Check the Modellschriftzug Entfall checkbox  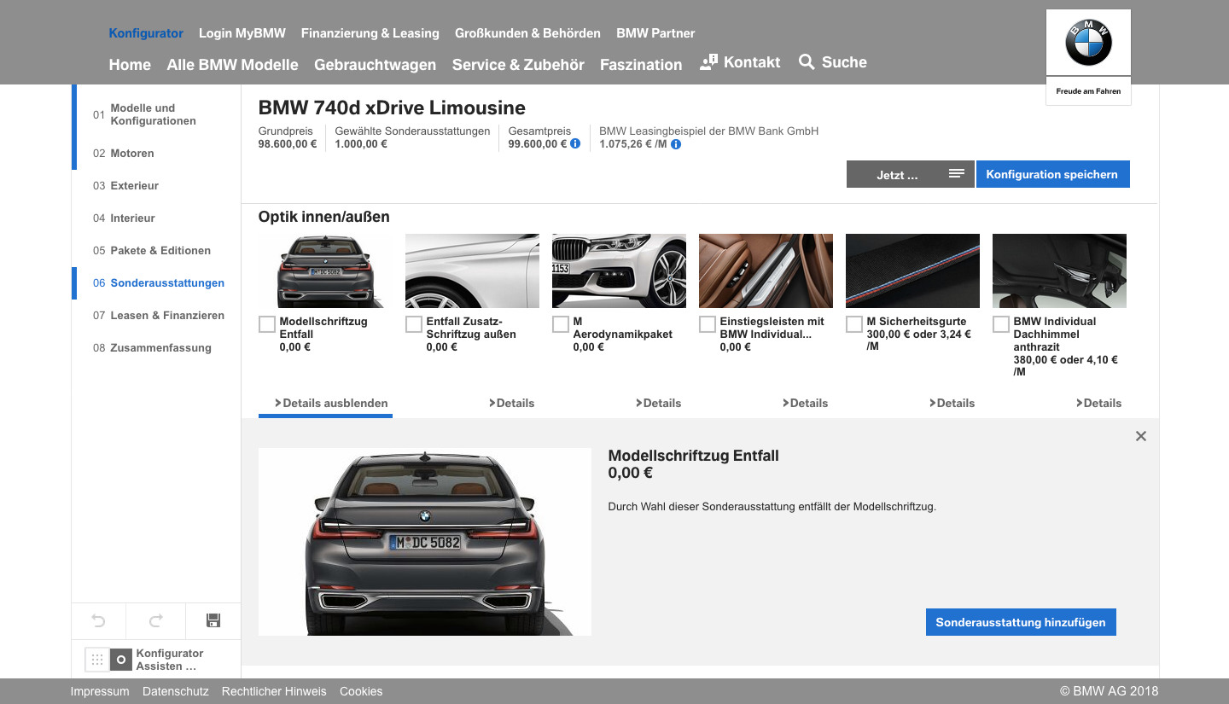pyautogui.click(x=267, y=324)
